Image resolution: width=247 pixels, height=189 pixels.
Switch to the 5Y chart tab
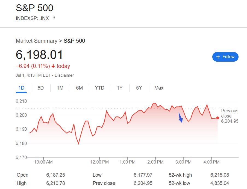click(139, 88)
